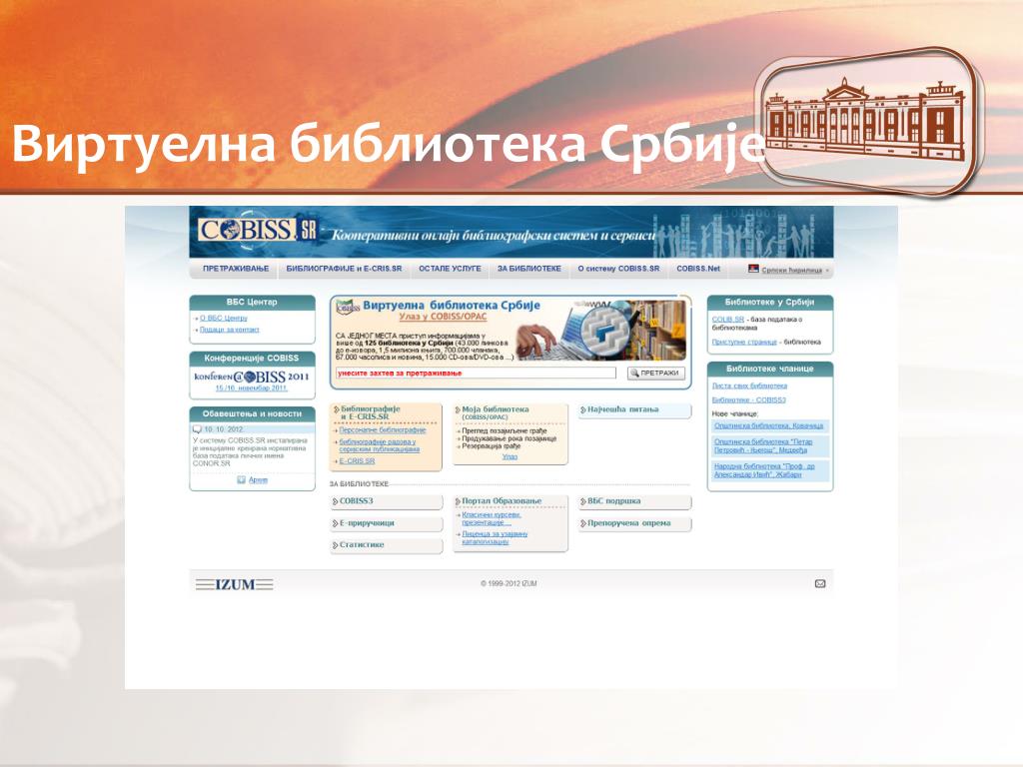
Task: Click the laptop and bookshelf banner image
Action: coord(600,330)
